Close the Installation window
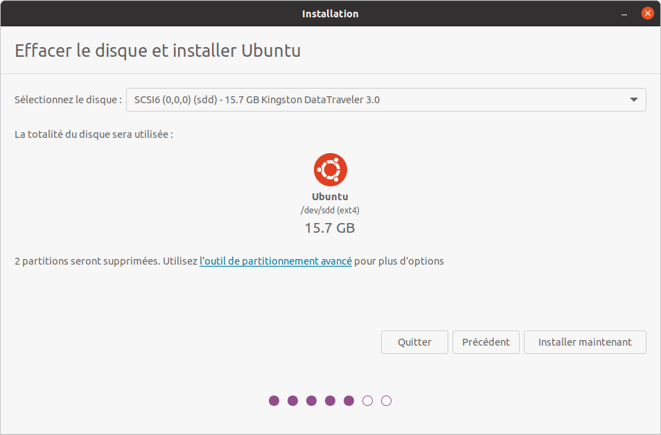 [x=648, y=13]
